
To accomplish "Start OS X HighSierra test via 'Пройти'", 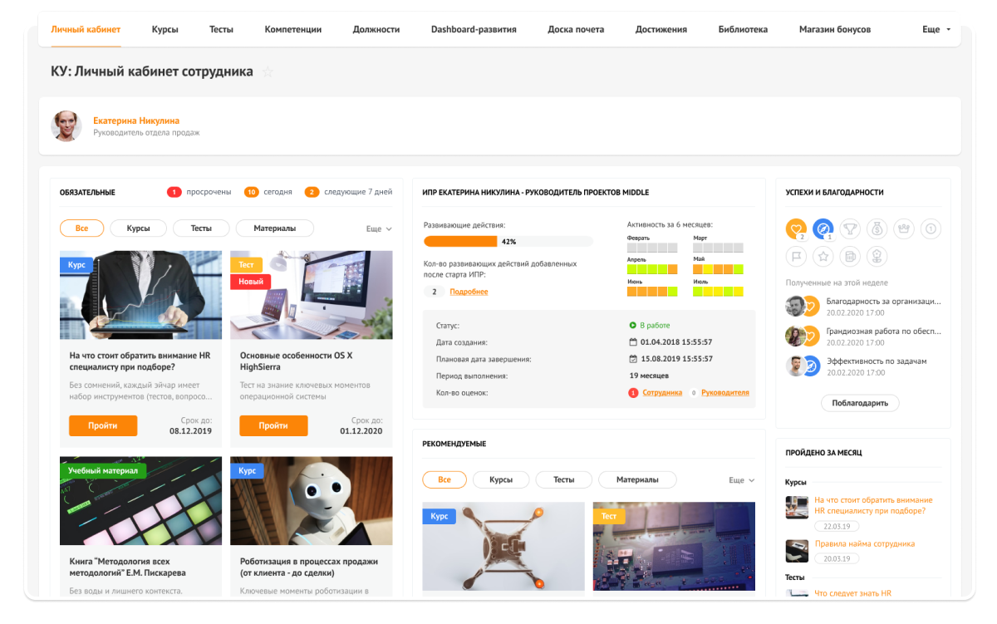I will [273, 425].
